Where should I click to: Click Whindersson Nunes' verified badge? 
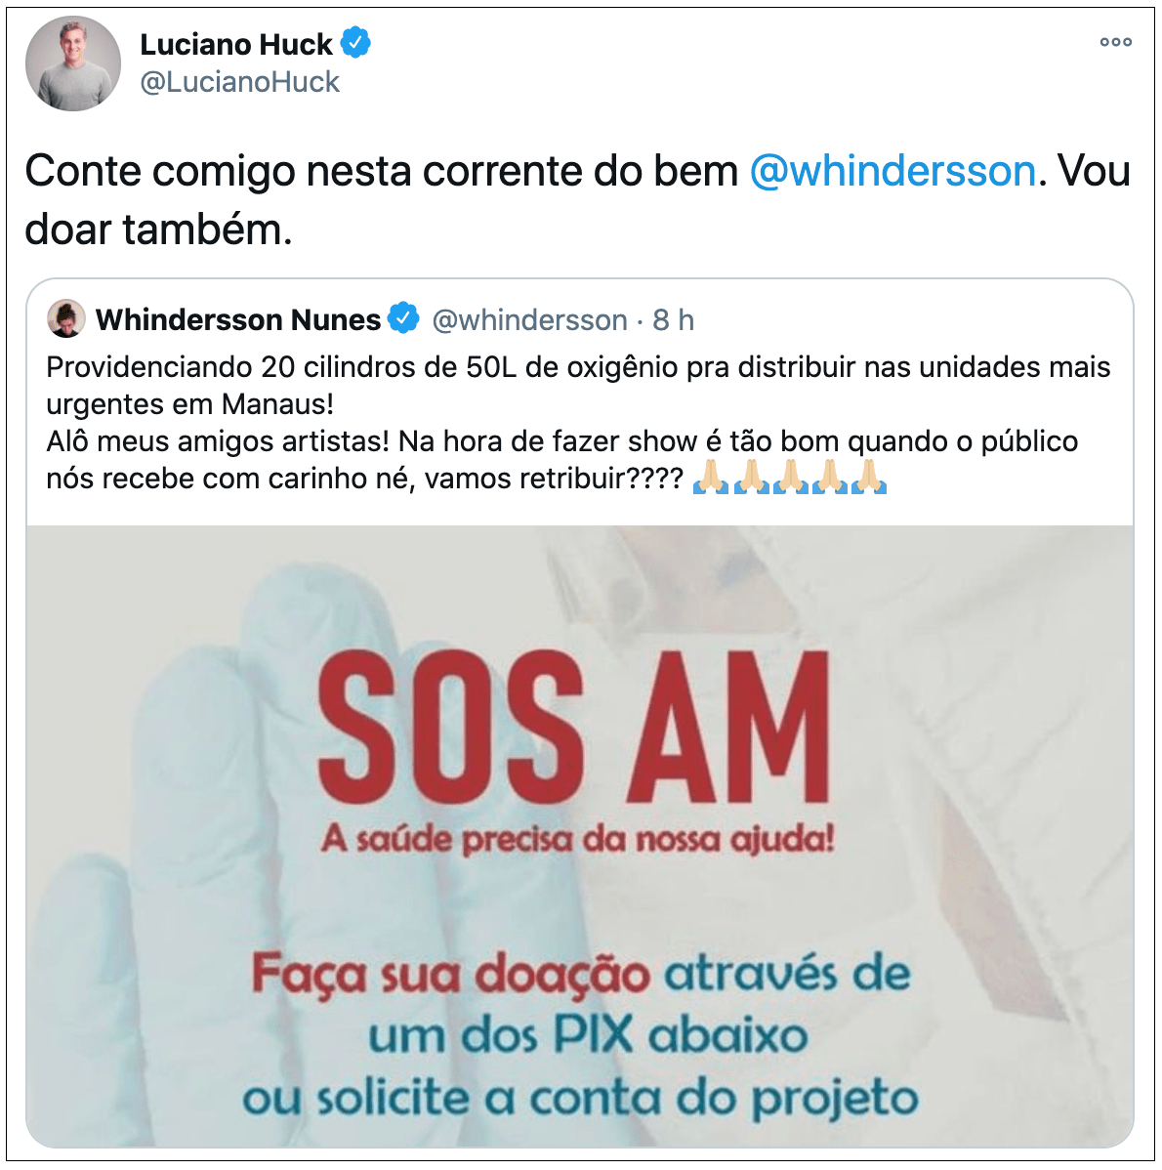point(403,318)
